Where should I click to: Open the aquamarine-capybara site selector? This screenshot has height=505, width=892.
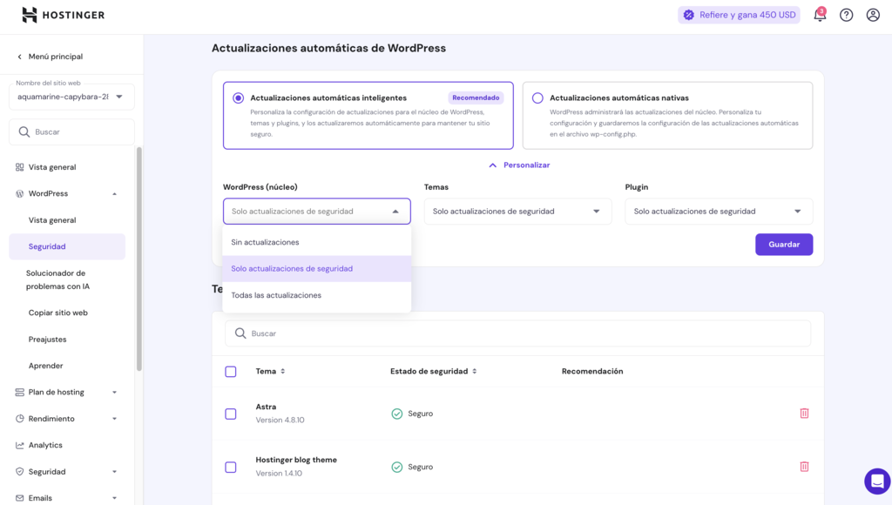tap(71, 97)
